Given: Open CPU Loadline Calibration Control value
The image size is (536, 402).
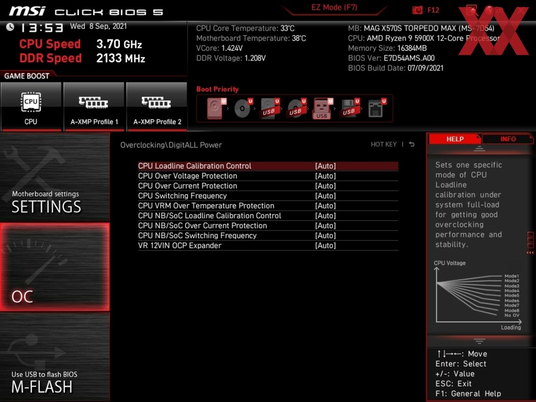Looking at the screenshot, I should (326, 166).
